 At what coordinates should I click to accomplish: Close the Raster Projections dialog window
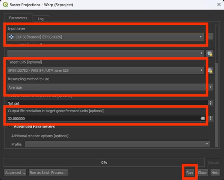click(218, 5)
